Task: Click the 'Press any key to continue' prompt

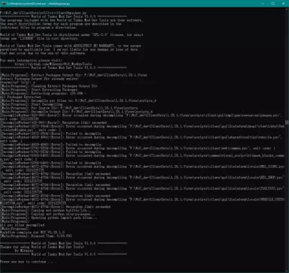Action: coord(28,262)
